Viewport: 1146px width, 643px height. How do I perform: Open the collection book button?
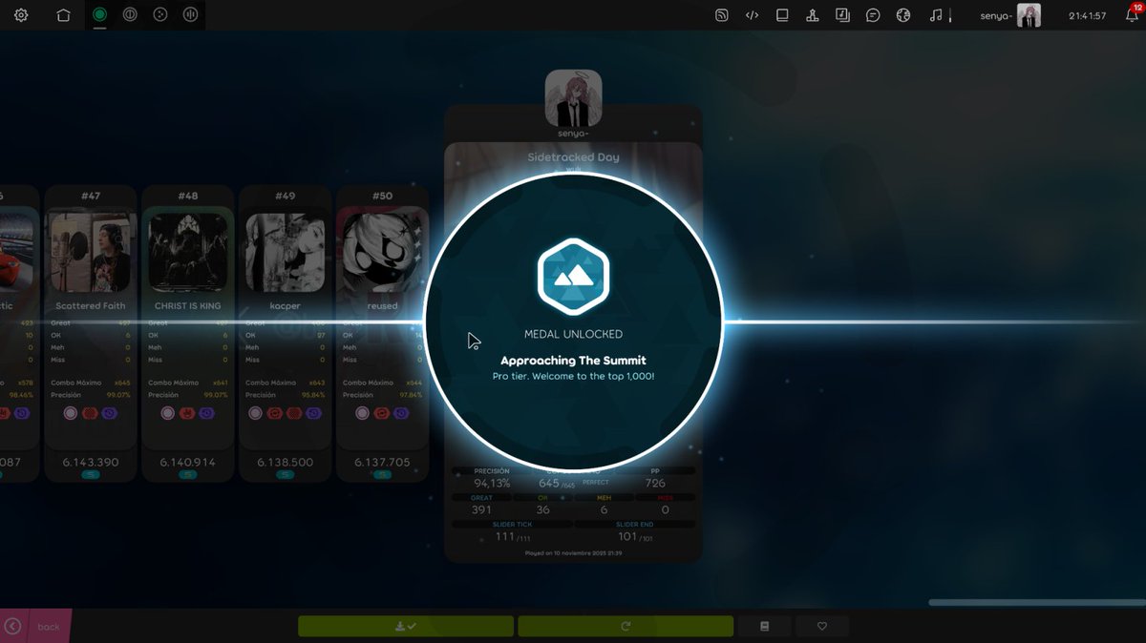tap(764, 626)
